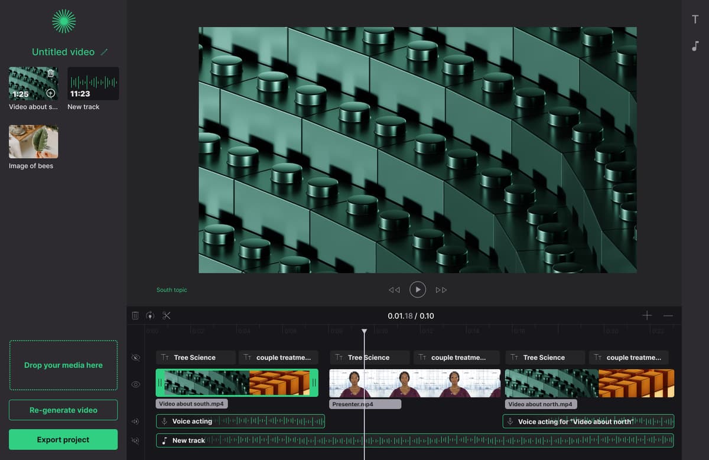Toggle hidden eye on text track
Screen dimensions: 709x460
pos(135,358)
